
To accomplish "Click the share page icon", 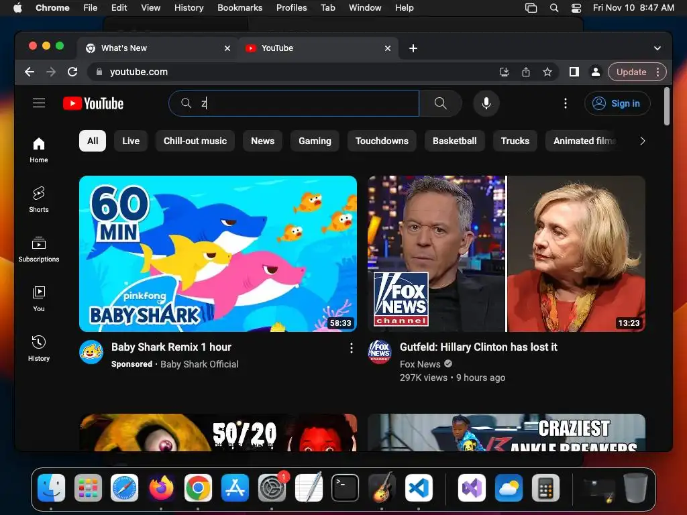I will [526, 72].
